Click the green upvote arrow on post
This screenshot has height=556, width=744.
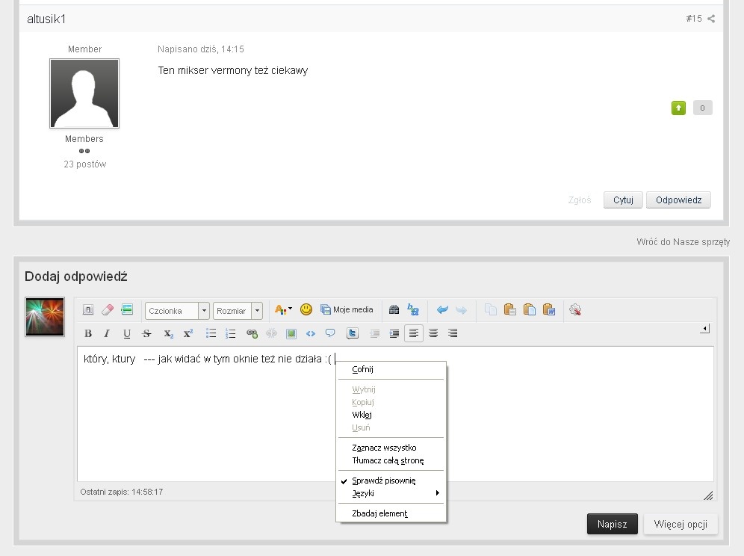(x=678, y=108)
